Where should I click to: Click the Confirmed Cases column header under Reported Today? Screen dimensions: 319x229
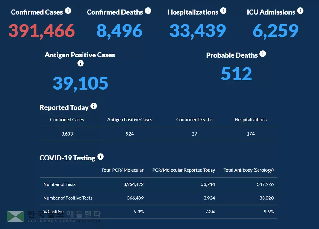click(x=67, y=119)
